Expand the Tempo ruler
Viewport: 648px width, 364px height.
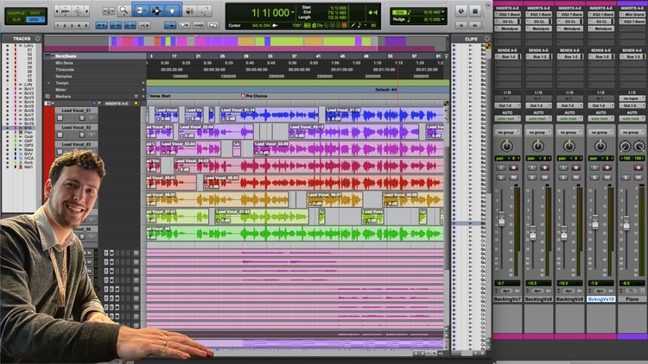48,83
